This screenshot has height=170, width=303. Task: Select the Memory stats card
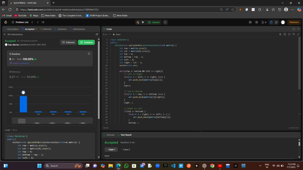[x=50, y=75]
